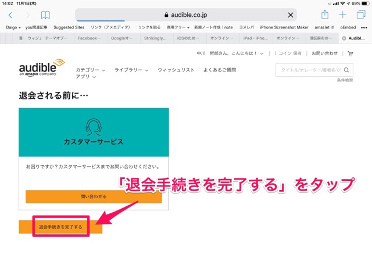Show all tabs overview icon
Screen dimensions: 372x279
point(360,15)
